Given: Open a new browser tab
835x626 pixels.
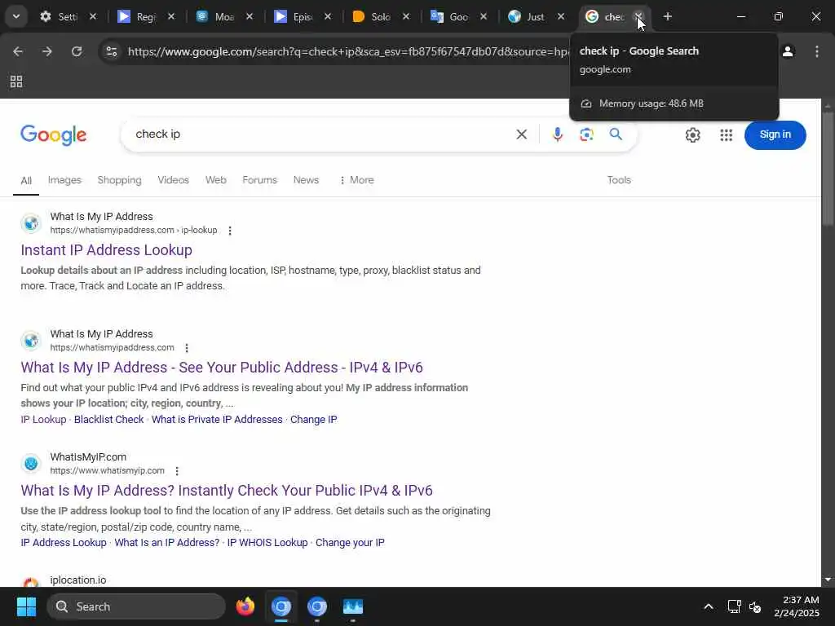Looking at the screenshot, I should pos(667,16).
